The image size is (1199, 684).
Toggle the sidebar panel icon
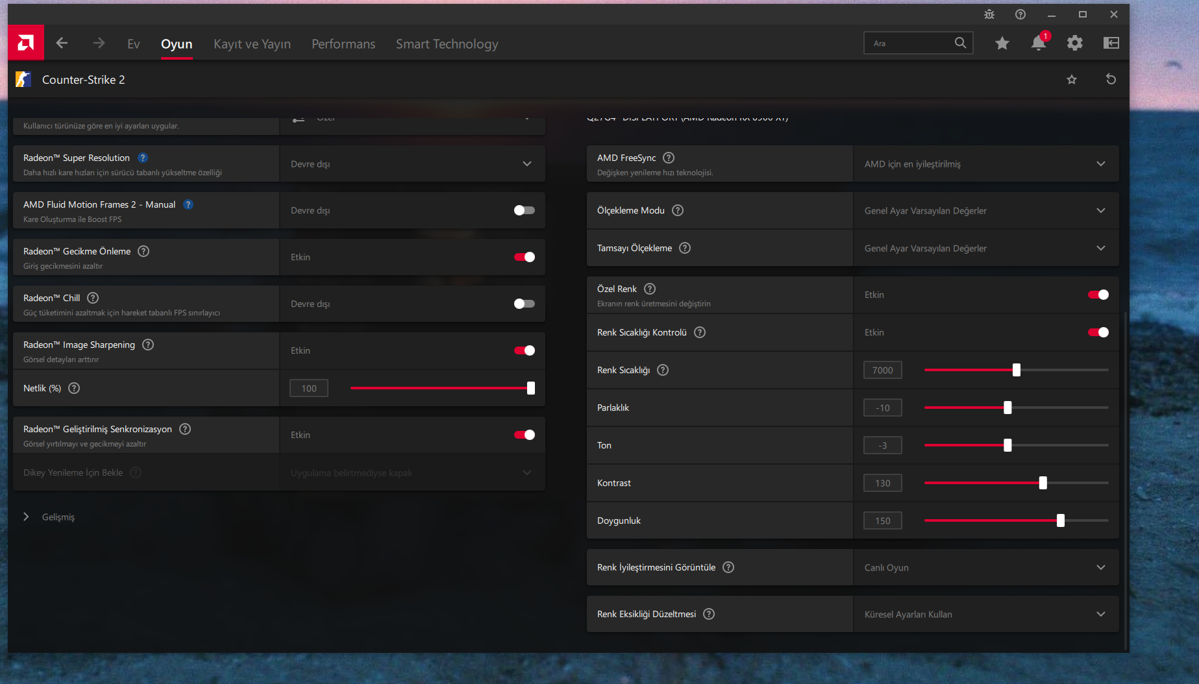(1111, 43)
